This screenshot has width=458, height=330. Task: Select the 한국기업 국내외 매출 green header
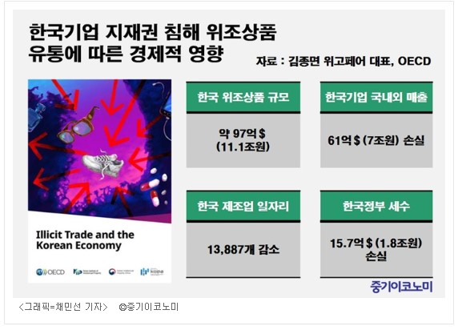pyautogui.click(x=376, y=98)
